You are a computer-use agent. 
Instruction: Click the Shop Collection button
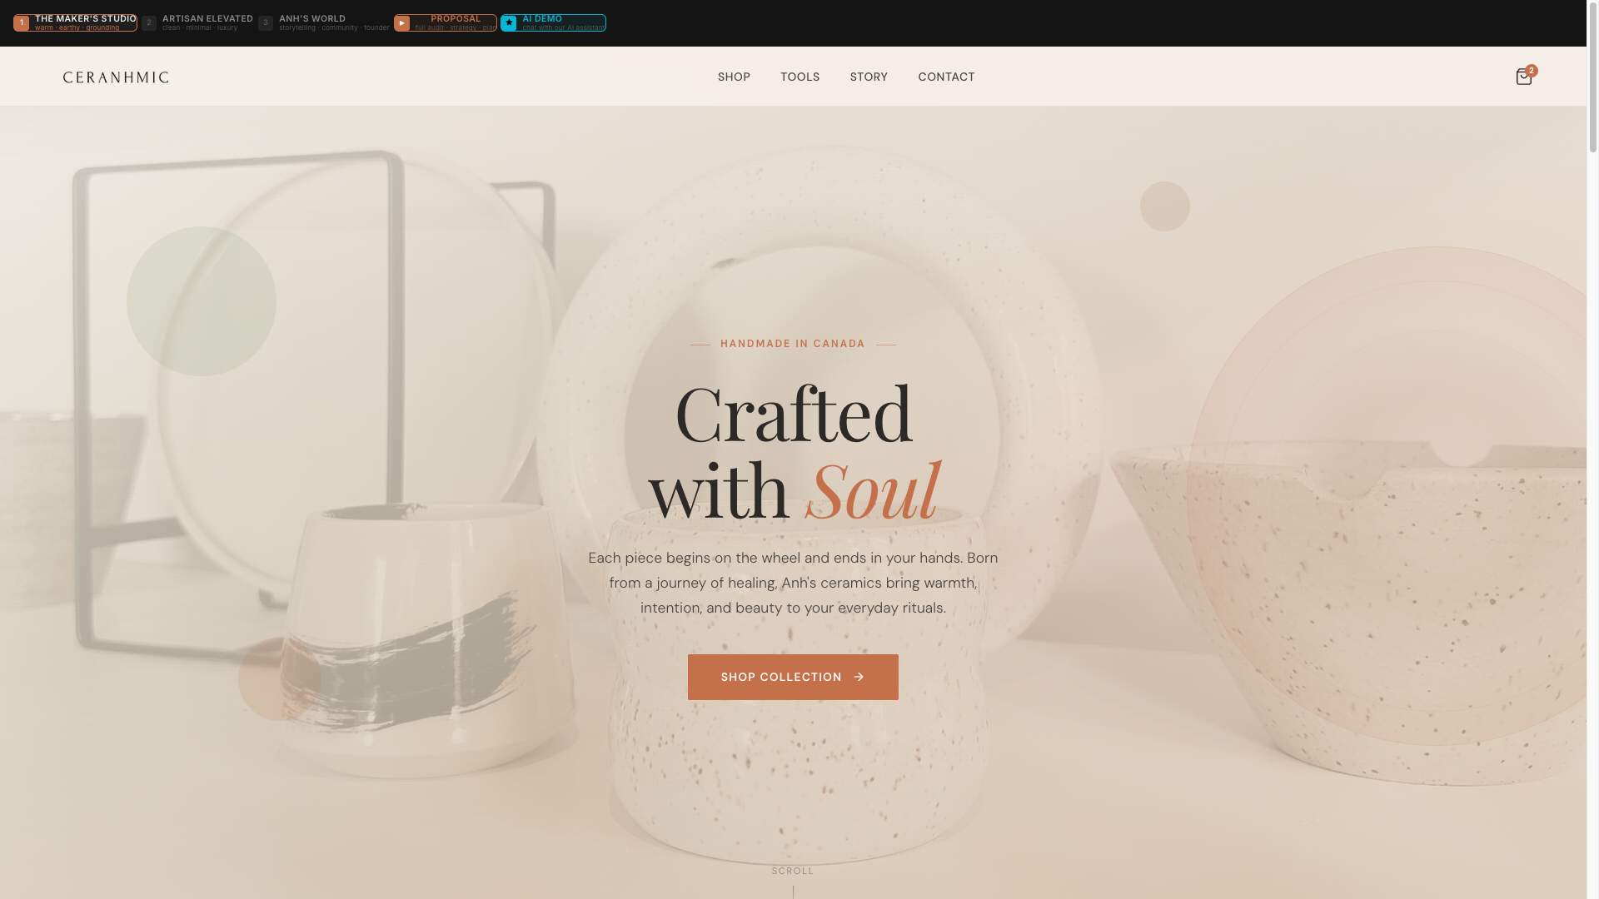[x=793, y=678]
